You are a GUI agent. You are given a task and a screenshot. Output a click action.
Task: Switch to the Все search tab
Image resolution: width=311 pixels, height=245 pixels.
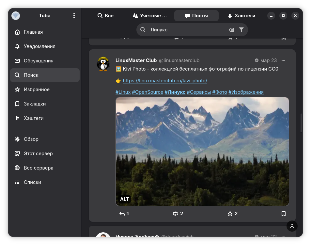click(x=105, y=16)
